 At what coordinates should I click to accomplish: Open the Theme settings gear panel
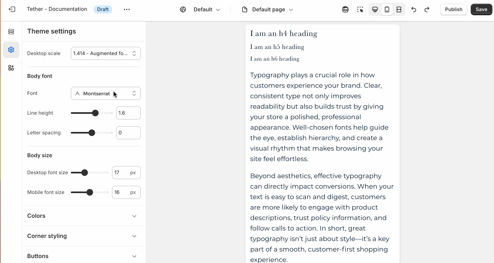click(x=11, y=50)
